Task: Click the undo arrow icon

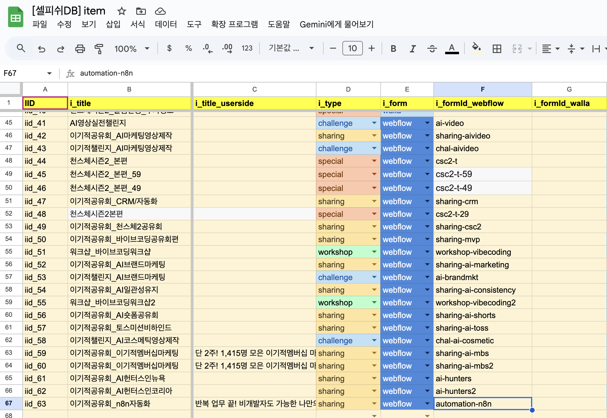Action: click(x=41, y=48)
